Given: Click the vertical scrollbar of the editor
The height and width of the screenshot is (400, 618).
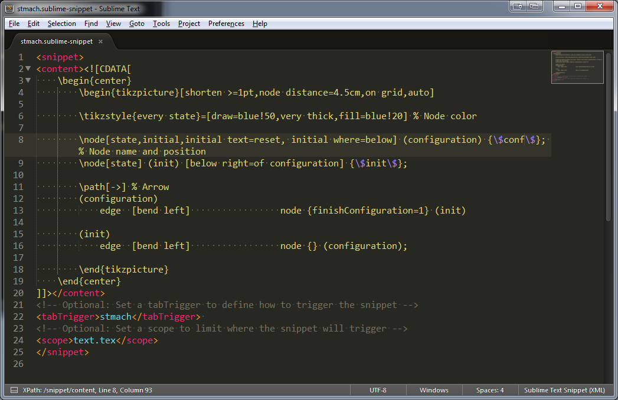Looking at the screenshot, I should (x=609, y=136).
